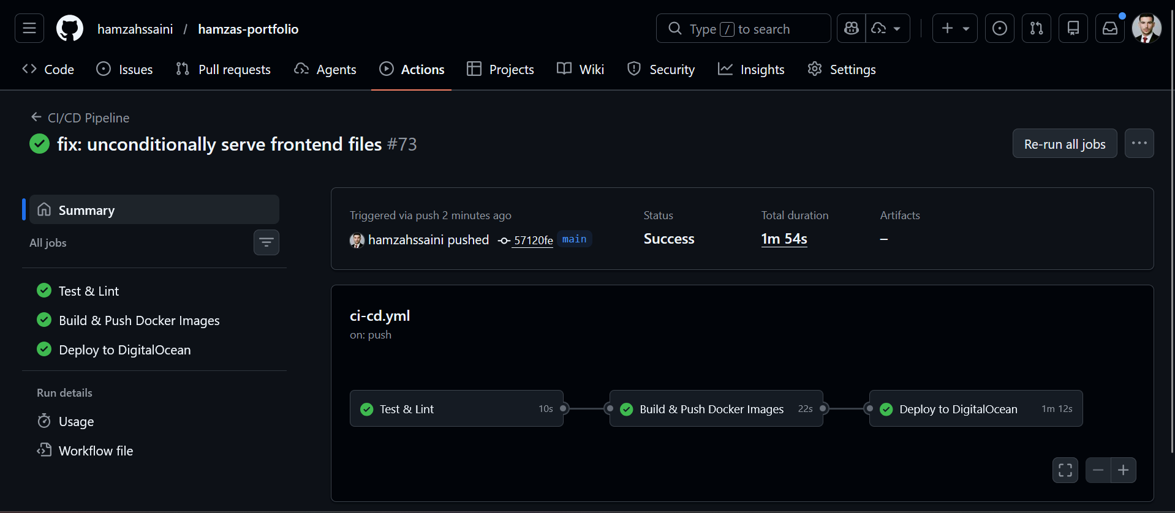Click the ci-cd.yml workflow name
The width and height of the screenshot is (1175, 513).
coord(380,316)
